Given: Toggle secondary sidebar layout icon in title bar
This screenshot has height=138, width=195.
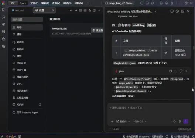Looking at the screenshot, I should 153,3.
